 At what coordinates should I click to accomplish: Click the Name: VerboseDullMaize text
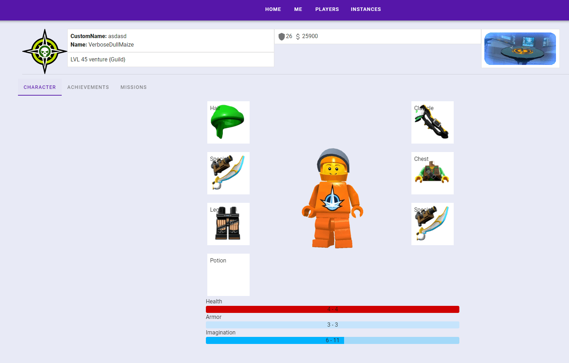102,44
